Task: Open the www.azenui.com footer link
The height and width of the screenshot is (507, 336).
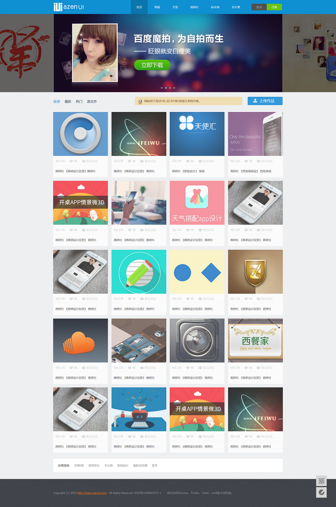Action: coord(92,493)
